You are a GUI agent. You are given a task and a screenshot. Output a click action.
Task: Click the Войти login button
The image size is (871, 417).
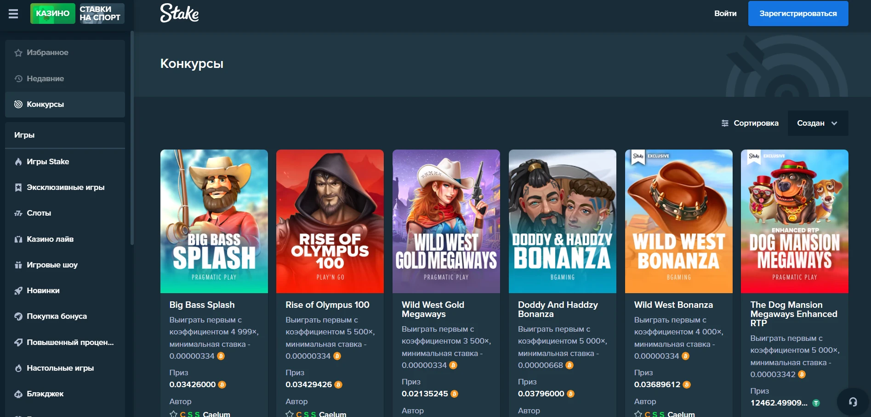click(725, 13)
